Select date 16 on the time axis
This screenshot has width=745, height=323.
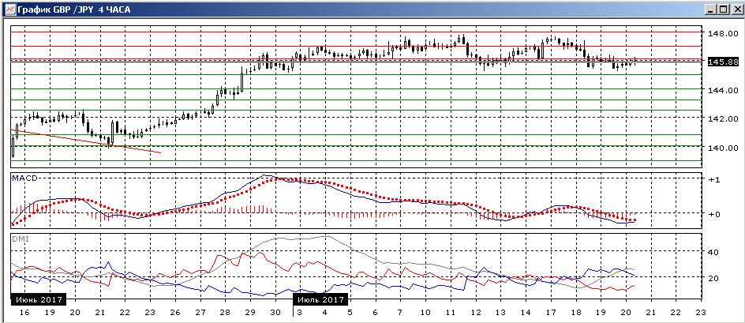click(x=24, y=313)
